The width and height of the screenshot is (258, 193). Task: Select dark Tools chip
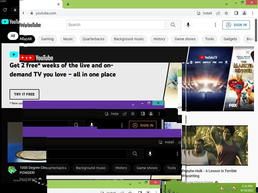click(x=171, y=168)
